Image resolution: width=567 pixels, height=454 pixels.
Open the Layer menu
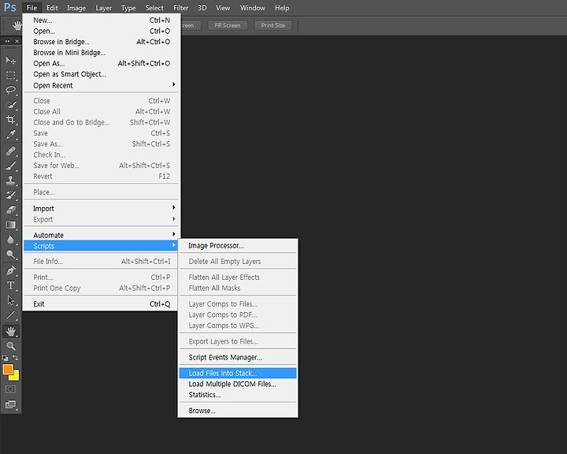point(104,8)
